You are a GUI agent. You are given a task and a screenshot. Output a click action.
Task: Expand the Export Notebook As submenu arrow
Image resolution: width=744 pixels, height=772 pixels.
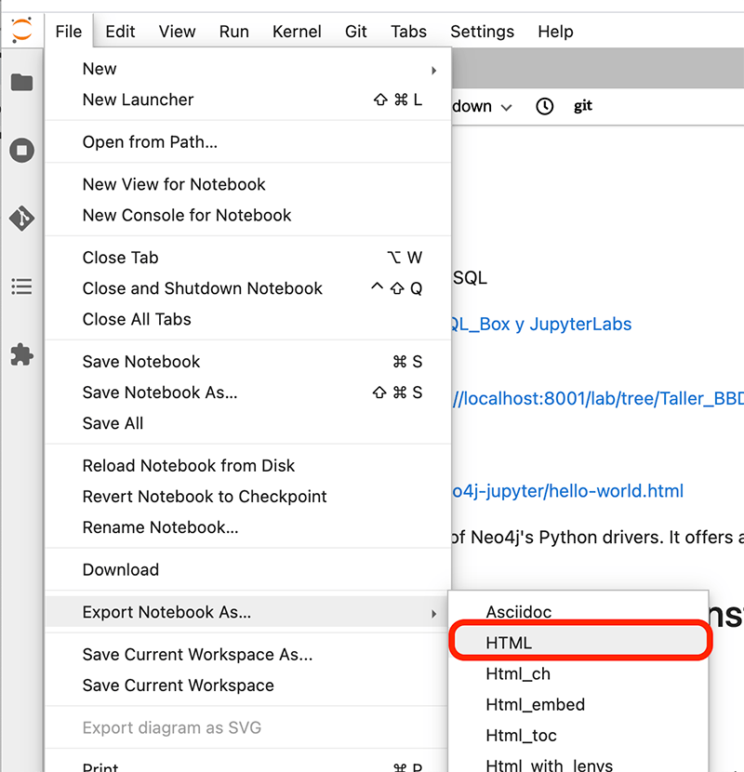pyautogui.click(x=433, y=614)
